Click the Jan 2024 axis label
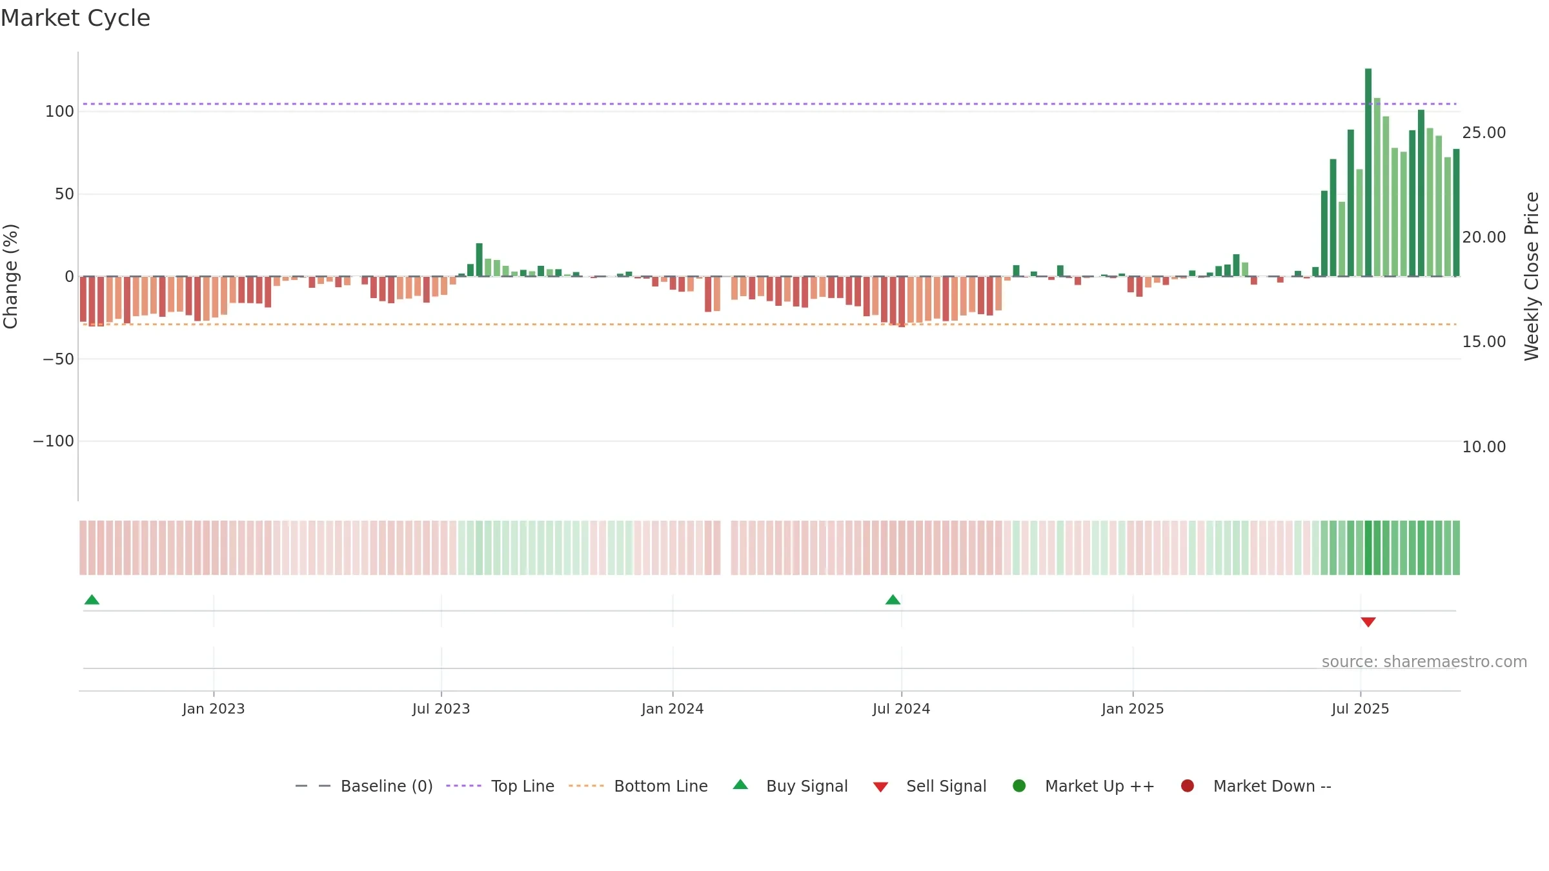Image resolution: width=1549 pixels, height=871 pixels. pyautogui.click(x=673, y=709)
